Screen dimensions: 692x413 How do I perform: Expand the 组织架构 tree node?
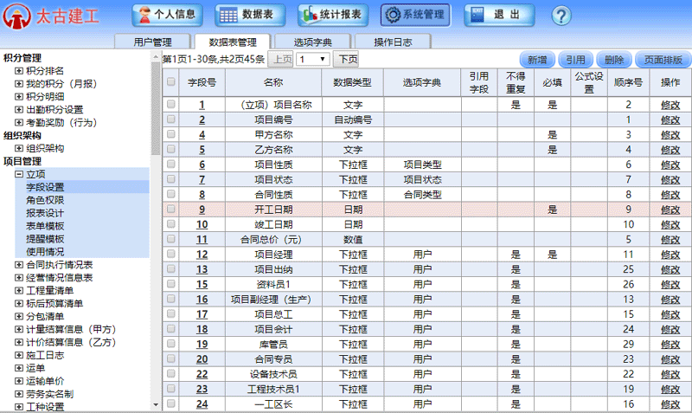pyautogui.click(x=19, y=148)
